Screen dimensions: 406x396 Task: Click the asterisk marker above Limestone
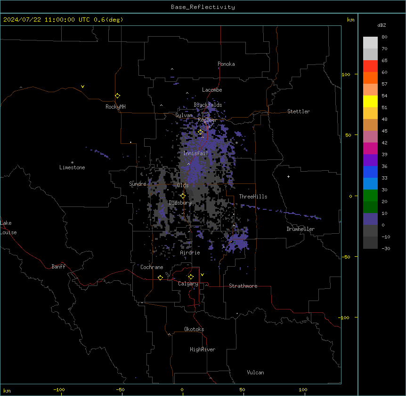point(72,163)
